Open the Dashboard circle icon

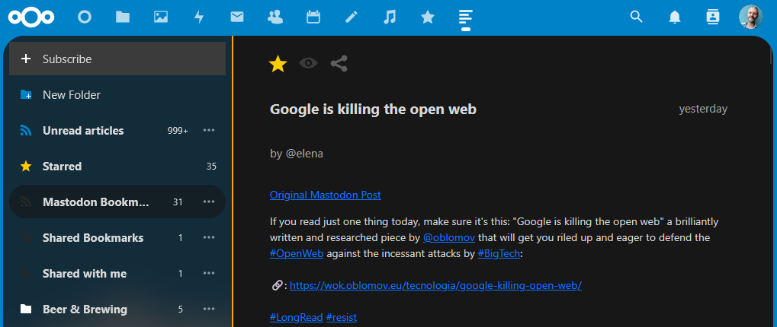pyautogui.click(x=85, y=17)
